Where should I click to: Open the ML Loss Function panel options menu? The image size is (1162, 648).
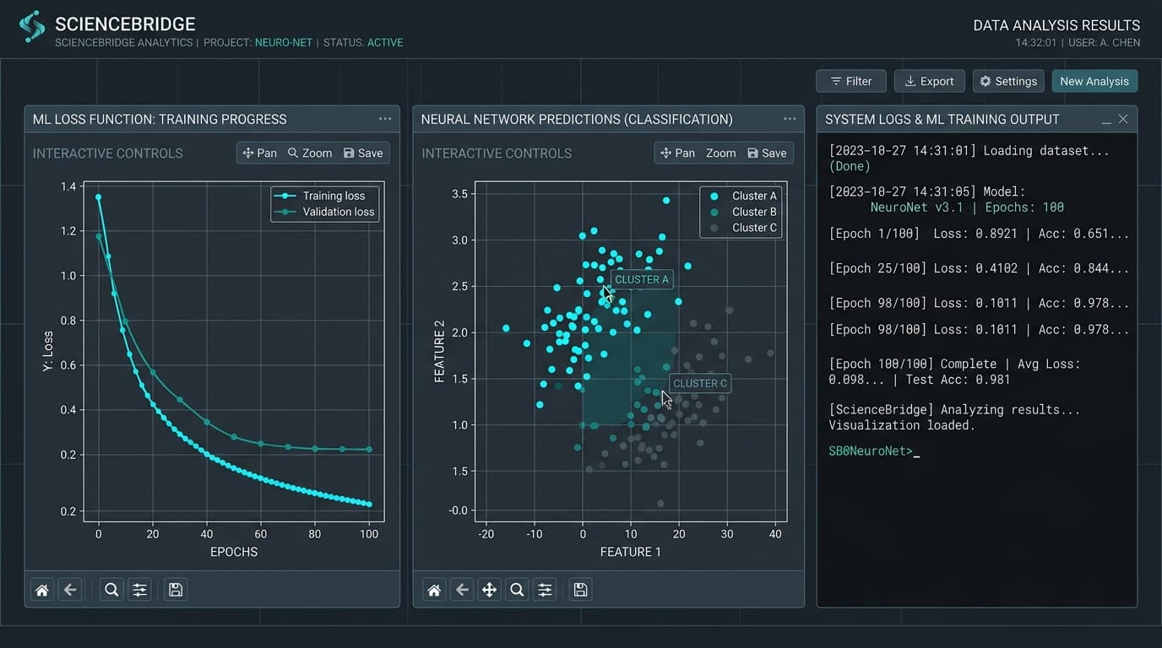tap(385, 119)
